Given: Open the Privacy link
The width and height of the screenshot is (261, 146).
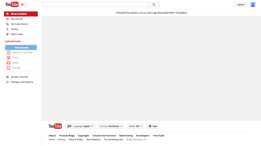Looking at the screenshot, I should [62, 140].
